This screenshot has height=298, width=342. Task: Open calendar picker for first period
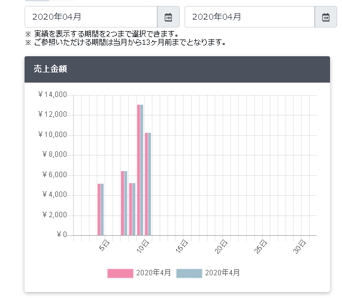[168, 17]
